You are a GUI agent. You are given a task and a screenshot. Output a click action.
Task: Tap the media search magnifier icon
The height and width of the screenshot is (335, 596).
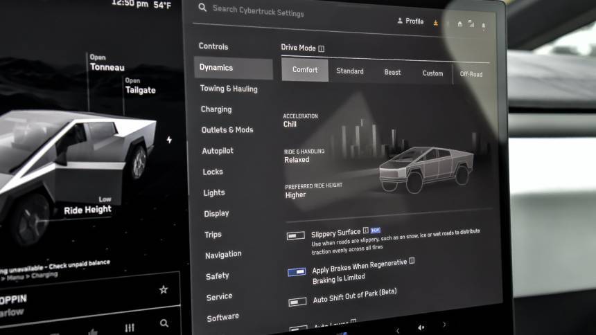click(x=164, y=323)
